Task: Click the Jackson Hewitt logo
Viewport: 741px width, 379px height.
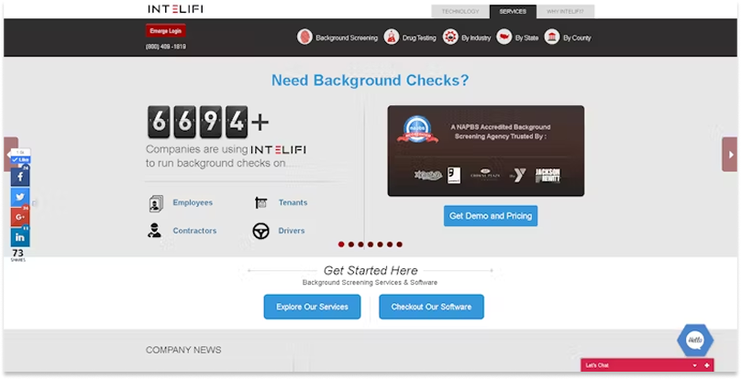Action: (547, 175)
